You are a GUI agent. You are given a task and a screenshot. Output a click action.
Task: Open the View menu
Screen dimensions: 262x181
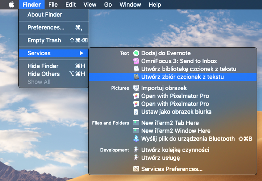coord(90,5)
